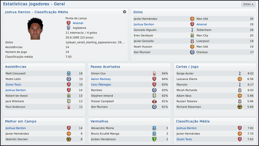Click the England flag icon
The height and width of the screenshot is (146, 259).
point(68,28)
